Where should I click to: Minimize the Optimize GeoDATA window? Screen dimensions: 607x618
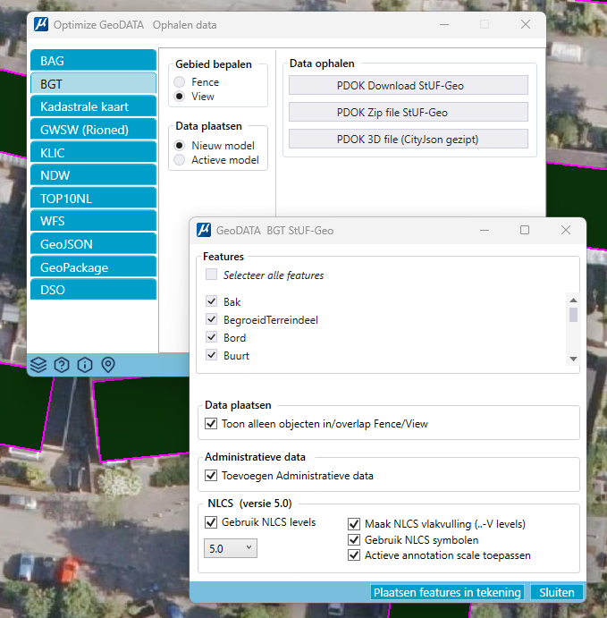[x=444, y=24]
